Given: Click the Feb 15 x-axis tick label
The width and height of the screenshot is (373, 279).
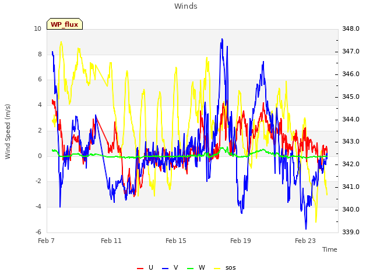Looking at the screenshot, I should [176, 241].
